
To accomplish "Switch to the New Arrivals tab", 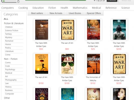I will click(x=56, y=13).
